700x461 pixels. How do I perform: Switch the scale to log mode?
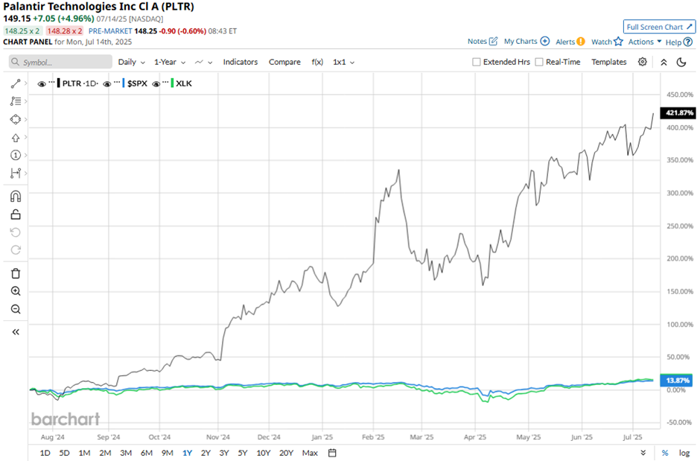tap(684, 453)
